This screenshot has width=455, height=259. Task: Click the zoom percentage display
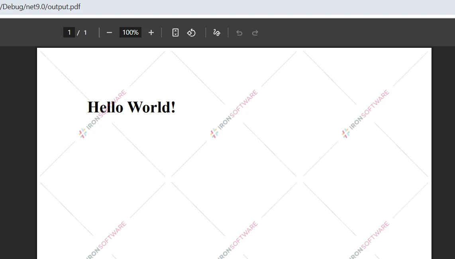pyautogui.click(x=130, y=32)
